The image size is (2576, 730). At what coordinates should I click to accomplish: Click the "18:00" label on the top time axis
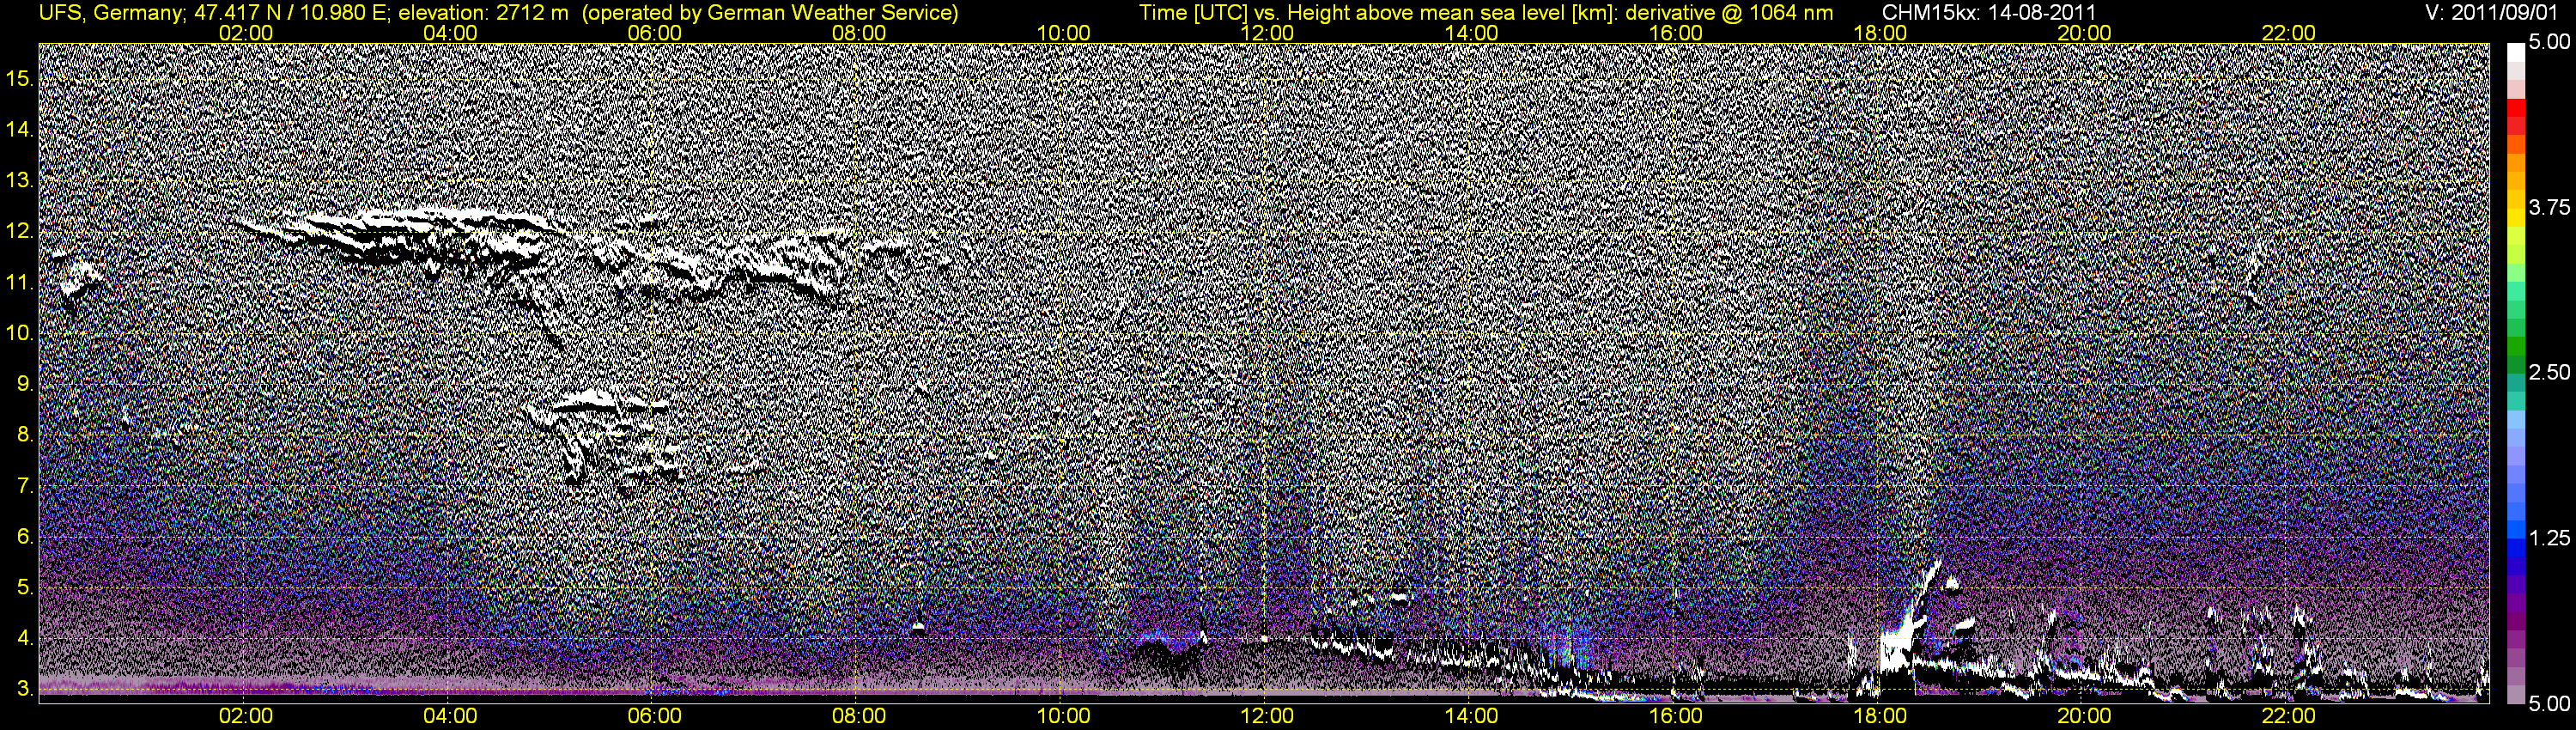coord(1880,33)
